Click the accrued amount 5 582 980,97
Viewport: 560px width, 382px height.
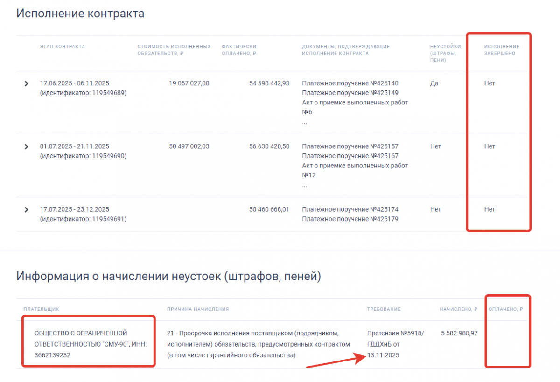pos(459,333)
